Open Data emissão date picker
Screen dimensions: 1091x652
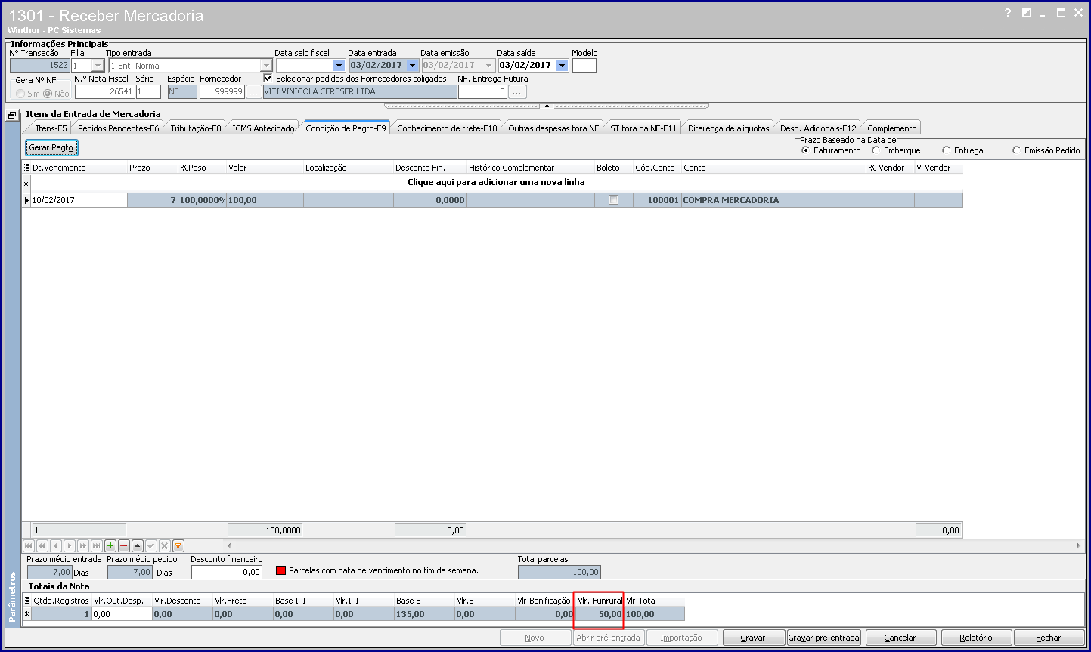[x=488, y=66]
